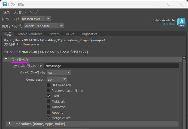
Task: Click the vertical scrollbar track
Action: click(184, 94)
